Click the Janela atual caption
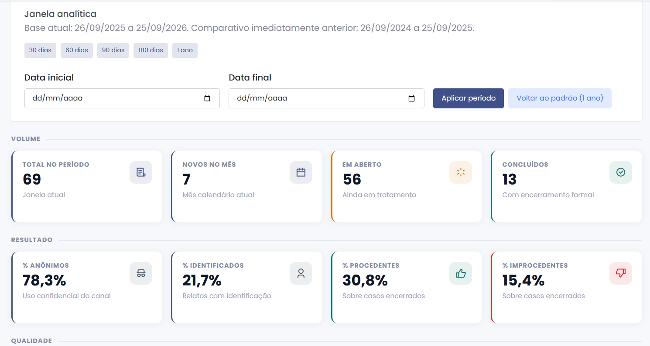This screenshot has height=346, width=650. 44,195
